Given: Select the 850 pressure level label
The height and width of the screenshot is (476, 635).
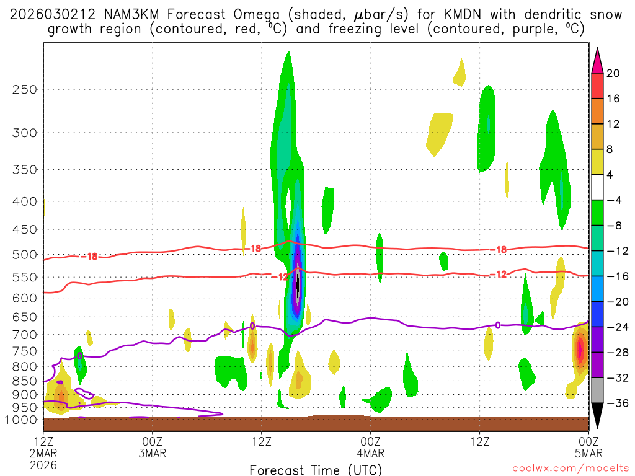Looking at the screenshot, I should (x=25, y=381).
